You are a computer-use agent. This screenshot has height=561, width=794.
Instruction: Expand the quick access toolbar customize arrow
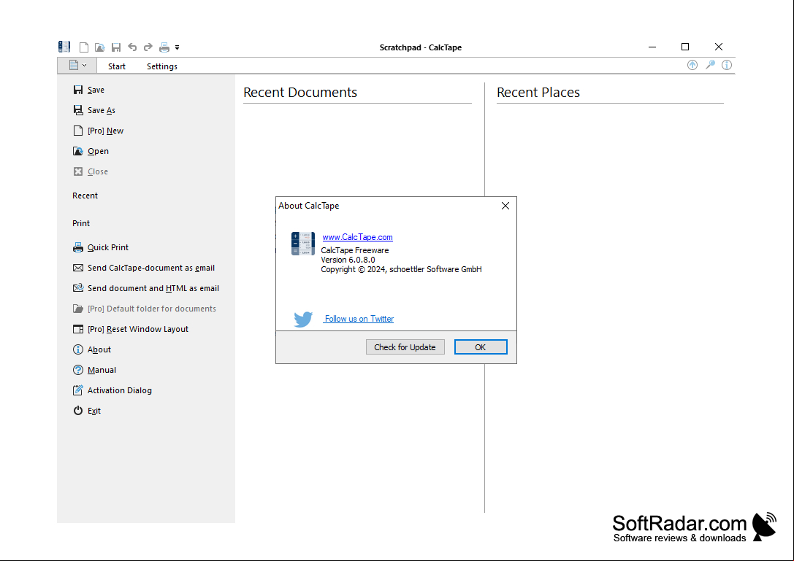point(177,47)
